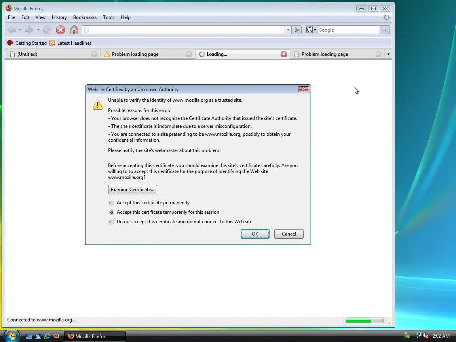Open the View menu
456x342 pixels.
tap(40, 17)
